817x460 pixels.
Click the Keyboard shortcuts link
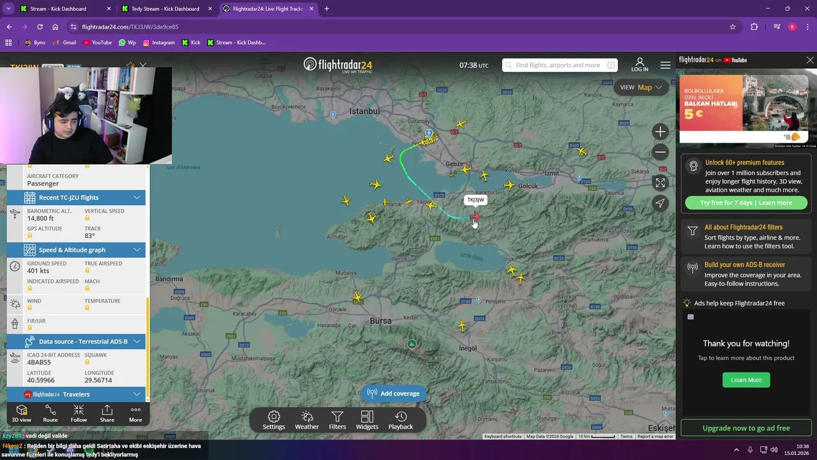click(502, 436)
